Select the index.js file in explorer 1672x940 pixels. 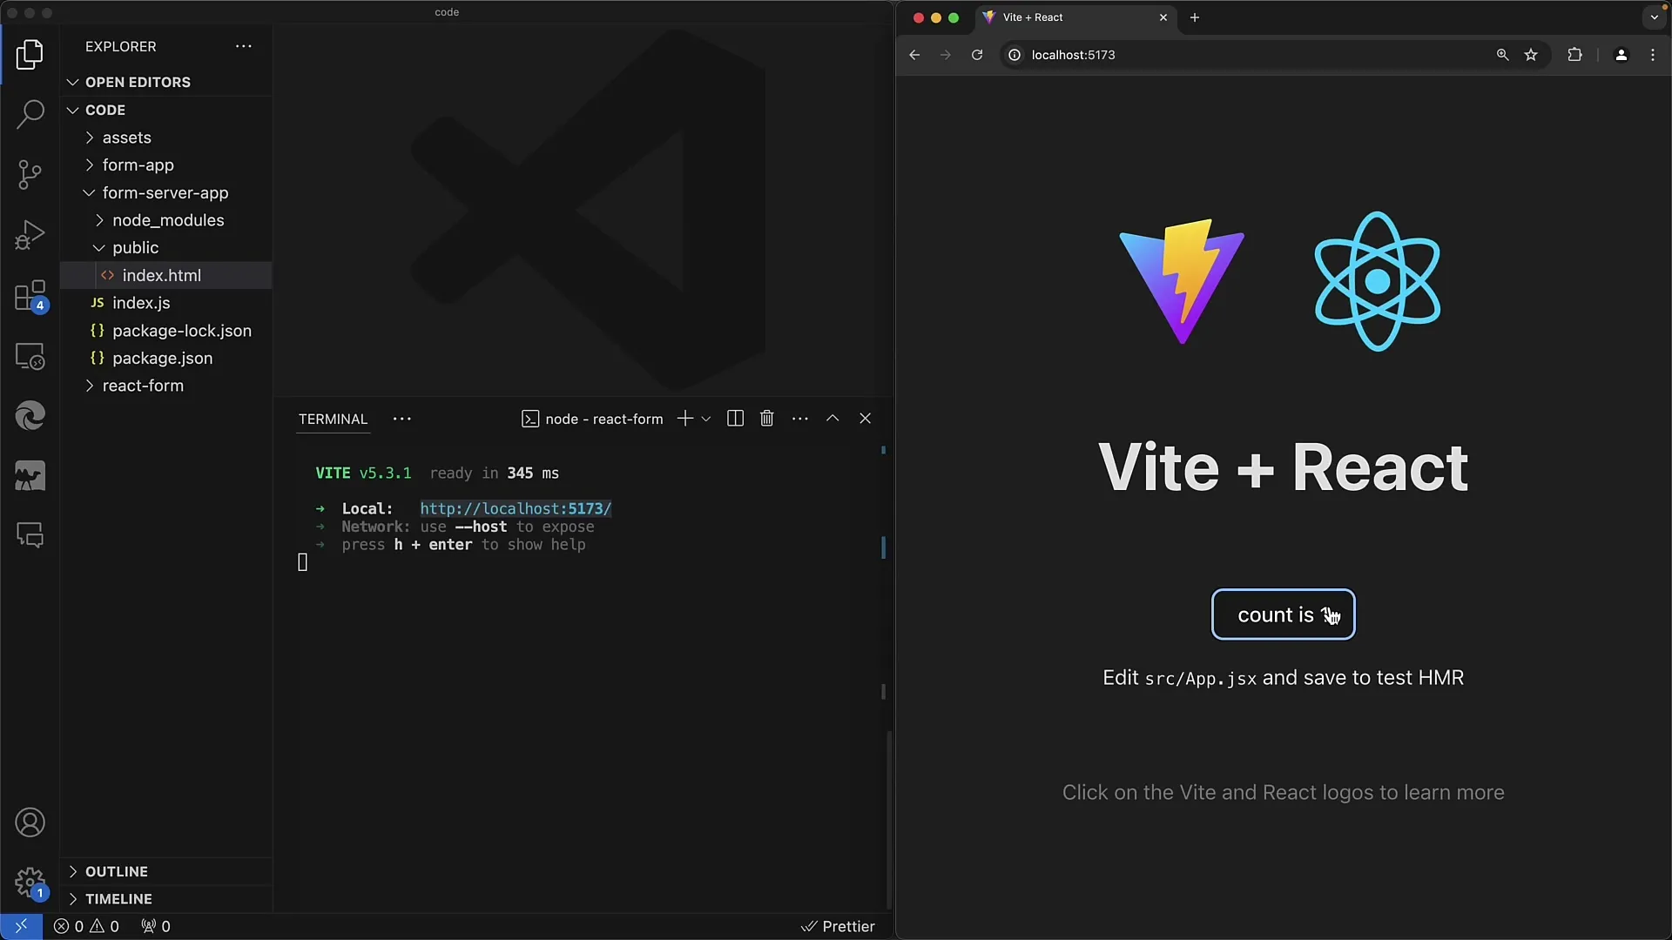tap(140, 302)
